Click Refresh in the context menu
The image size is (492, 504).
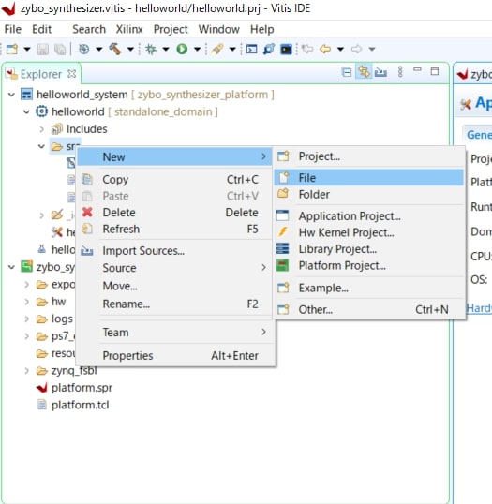click(174, 230)
